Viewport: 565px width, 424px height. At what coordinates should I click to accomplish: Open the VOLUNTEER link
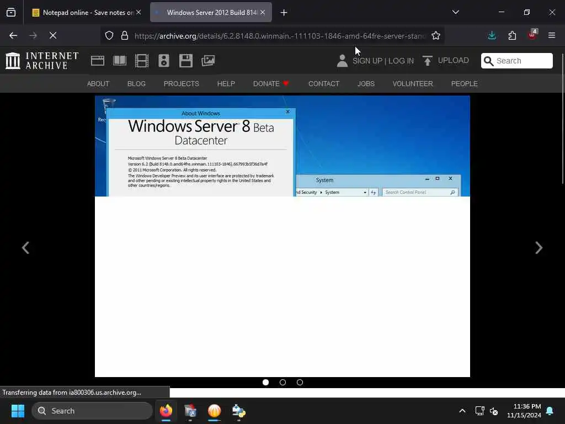(413, 84)
